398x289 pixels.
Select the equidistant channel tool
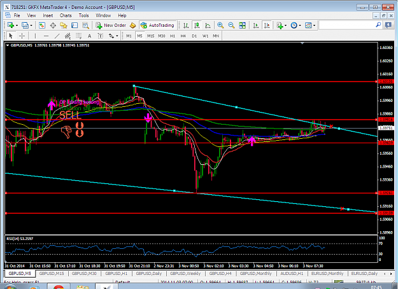pos(68,36)
